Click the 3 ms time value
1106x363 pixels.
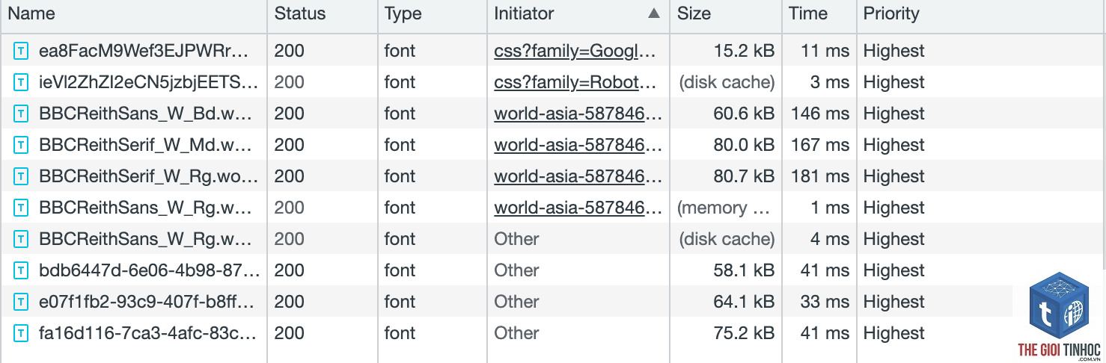coord(830,83)
